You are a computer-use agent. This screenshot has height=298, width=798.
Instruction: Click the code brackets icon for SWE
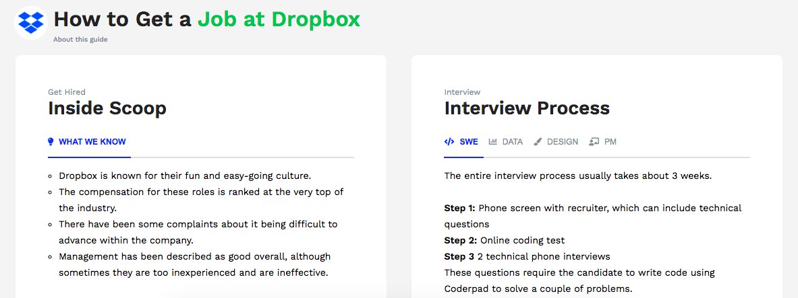click(449, 142)
